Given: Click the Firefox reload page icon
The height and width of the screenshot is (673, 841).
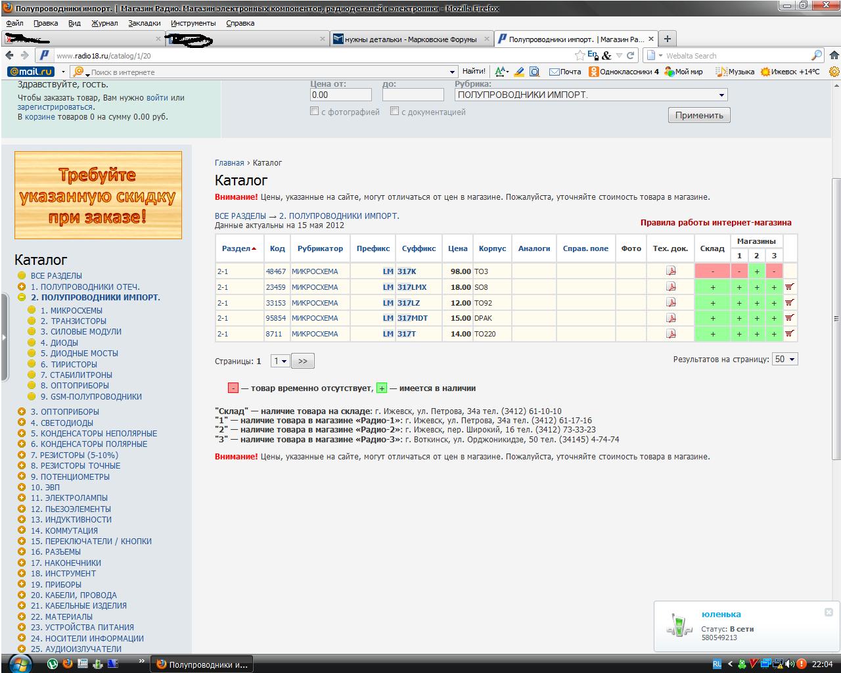Looking at the screenshot, I should click(x=631, y=56).
